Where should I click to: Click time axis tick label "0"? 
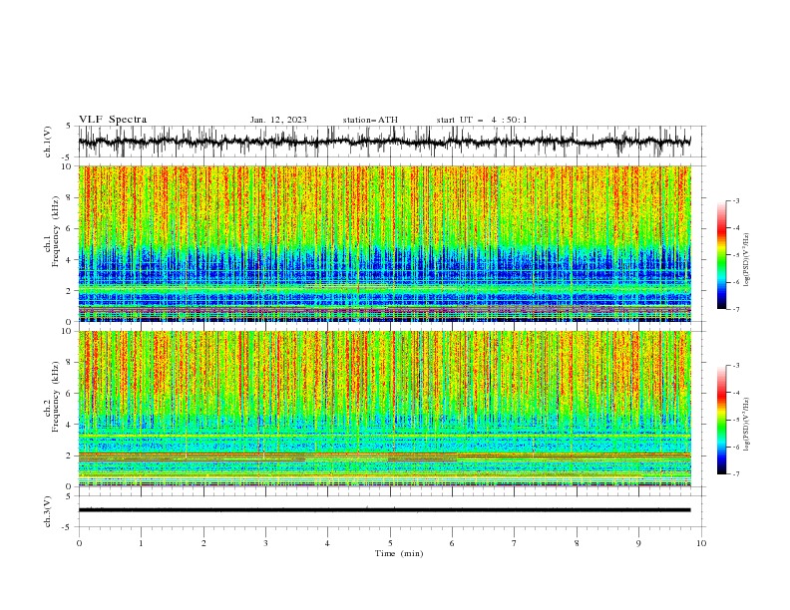click(x=79, y=543)
